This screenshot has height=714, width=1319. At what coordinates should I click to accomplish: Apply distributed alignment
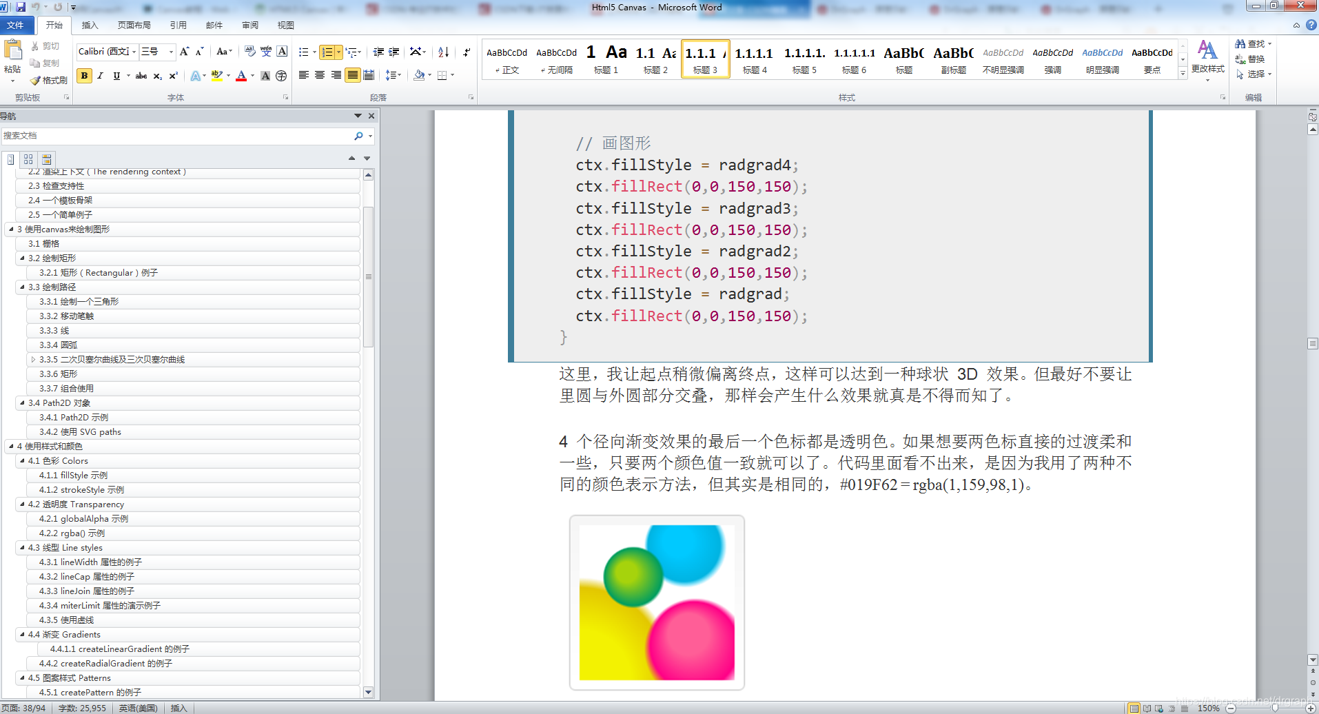click(369, 75)
